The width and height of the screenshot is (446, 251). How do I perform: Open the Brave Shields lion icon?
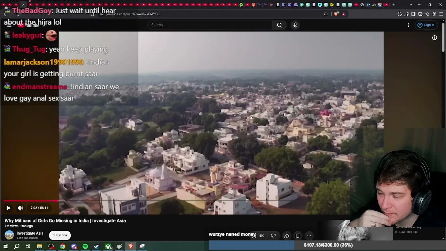pyautogui.click(x=336, y=14)
